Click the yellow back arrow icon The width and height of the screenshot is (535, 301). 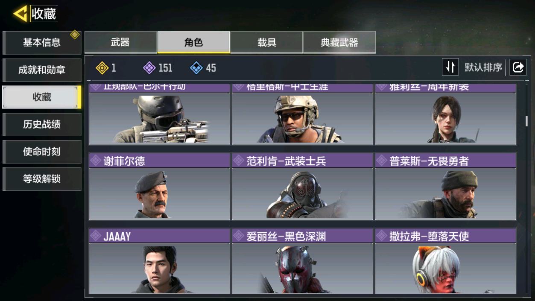20,14
